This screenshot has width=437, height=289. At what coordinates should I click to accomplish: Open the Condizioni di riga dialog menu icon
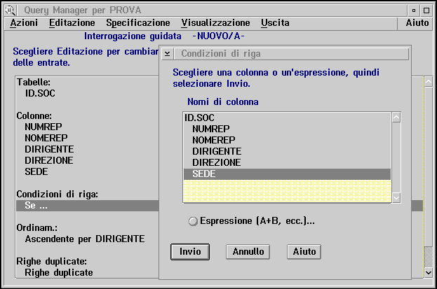pos(168,54)
